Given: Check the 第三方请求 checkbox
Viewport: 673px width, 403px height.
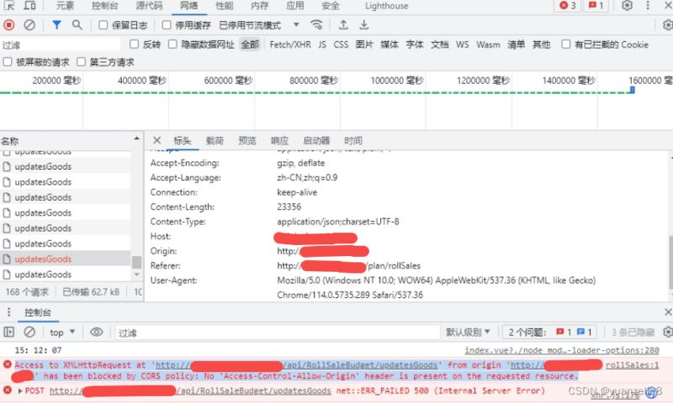Looking at the screenshot, I should (81, 62).
